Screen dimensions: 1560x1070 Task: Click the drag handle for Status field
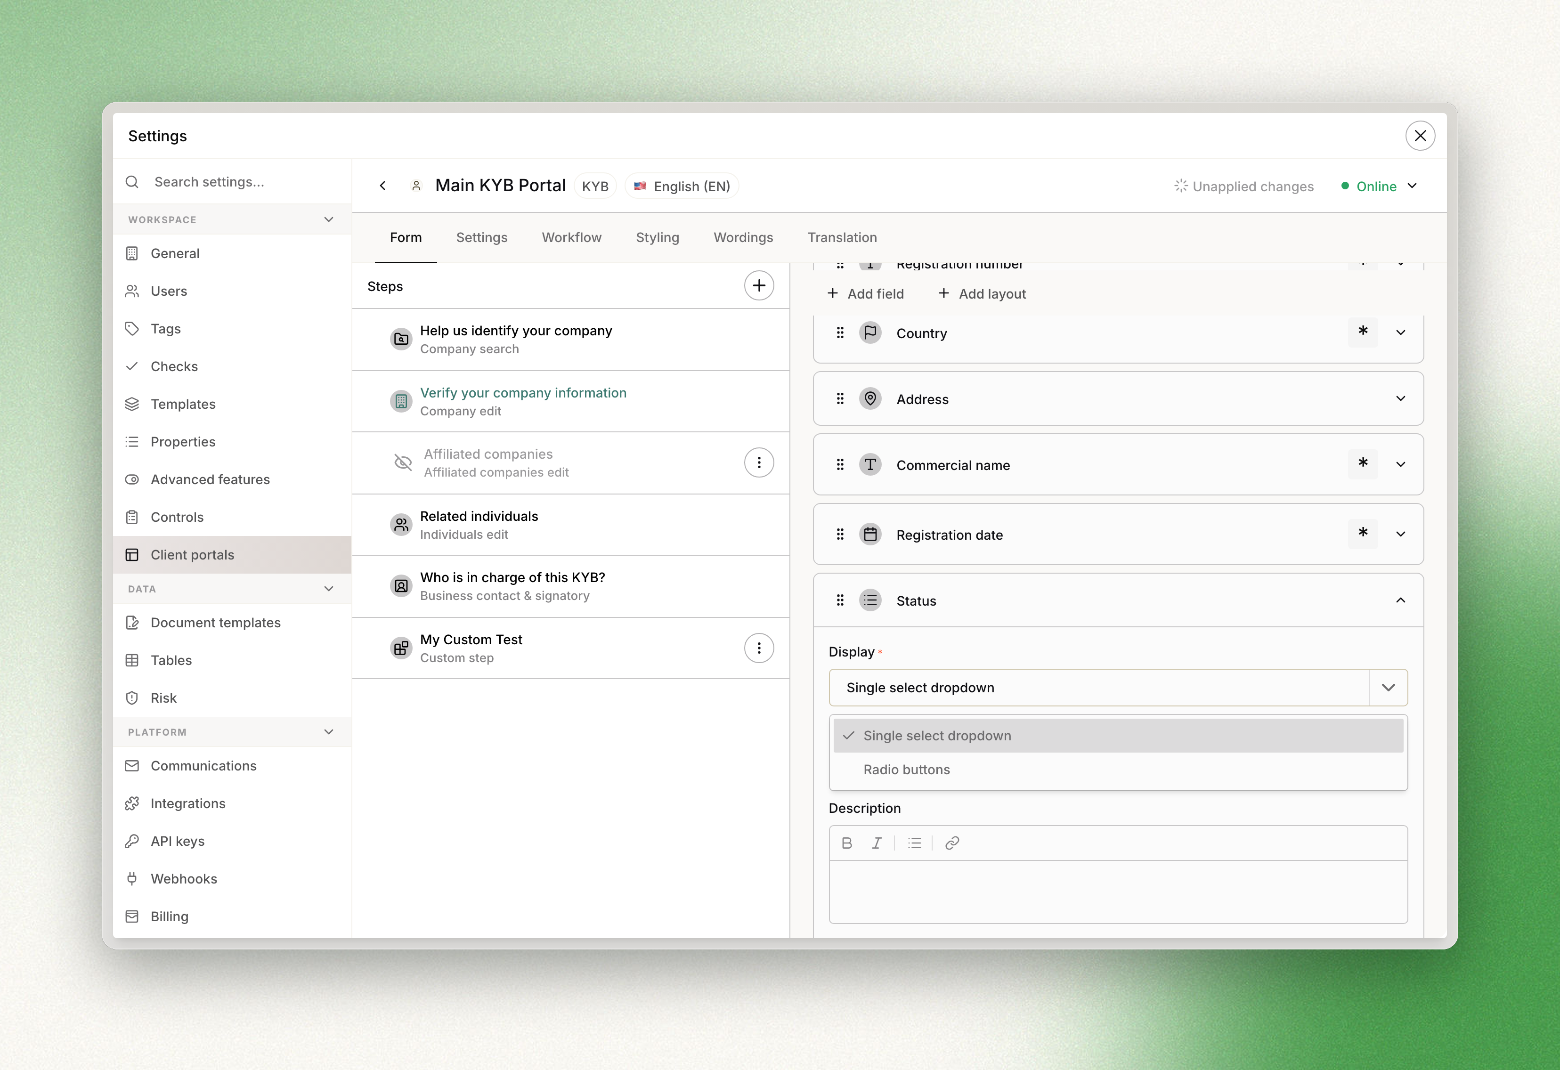point(840,600)
